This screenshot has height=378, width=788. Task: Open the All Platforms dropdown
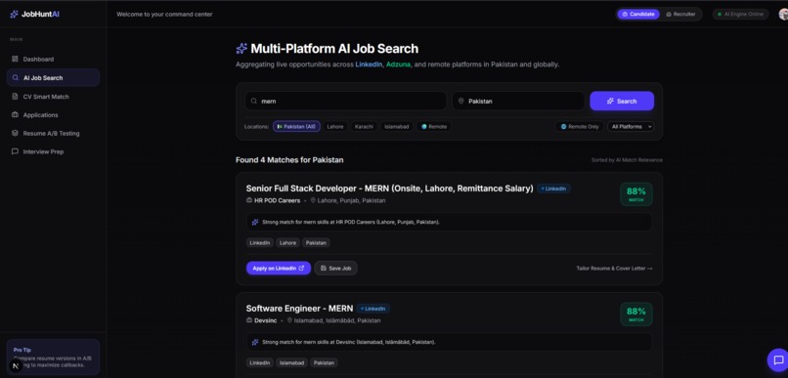(631, 127)
